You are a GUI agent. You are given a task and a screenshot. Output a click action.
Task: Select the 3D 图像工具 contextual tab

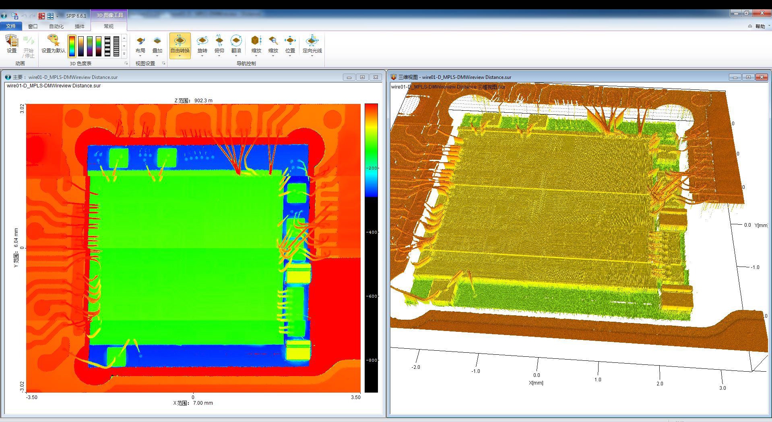(x=109, y=15)
